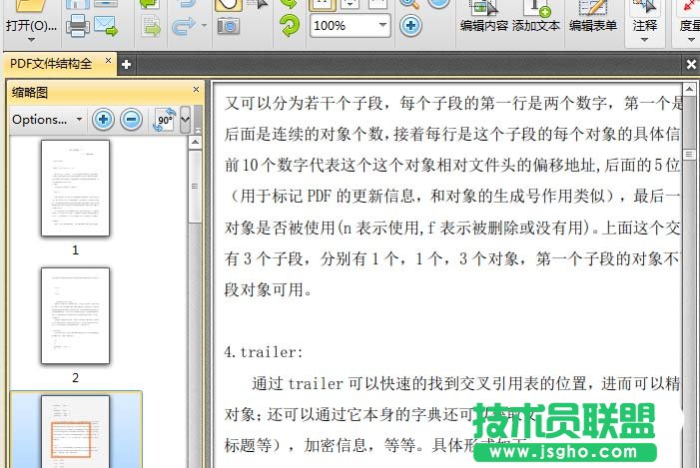700x468 pixels.
Task: Click the blue plus zoom-in icon
Action: point(410,25)
